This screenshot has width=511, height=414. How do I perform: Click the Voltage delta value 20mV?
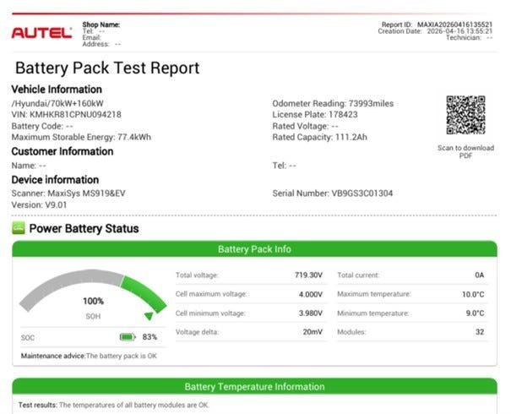[313, 332]
